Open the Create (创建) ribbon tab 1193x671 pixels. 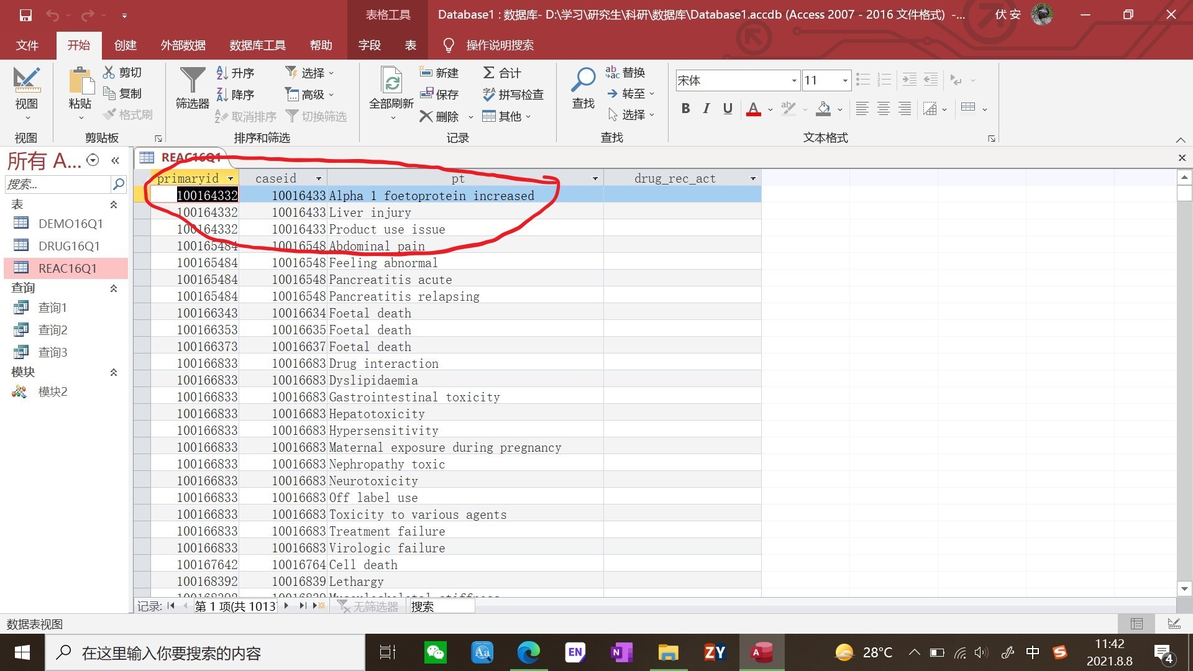125,45
